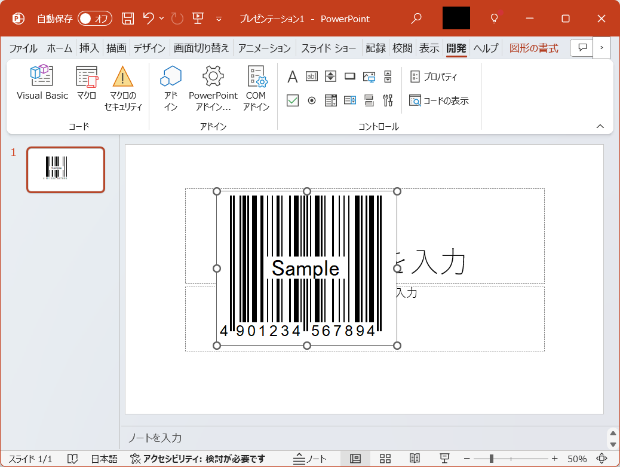This screenshot has height=467, width=620.
Task: Insert a Label control (A icon)
Action: [x=293, y=77]
